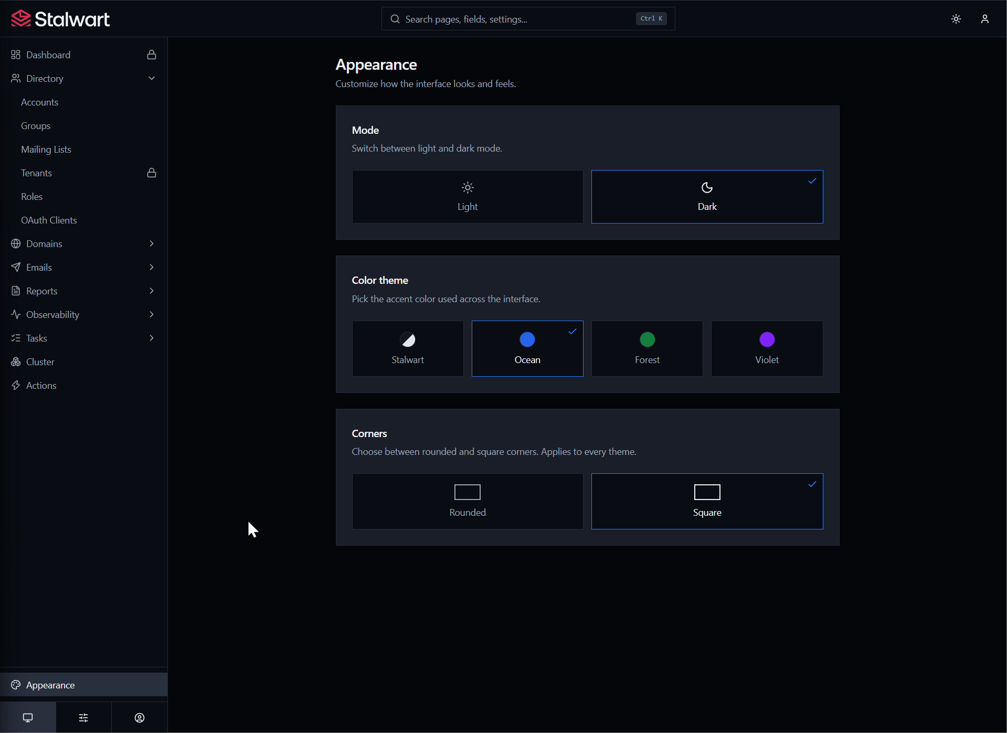
Task: Open the user circle icon at the sidebar bottom
Action: 140,717
